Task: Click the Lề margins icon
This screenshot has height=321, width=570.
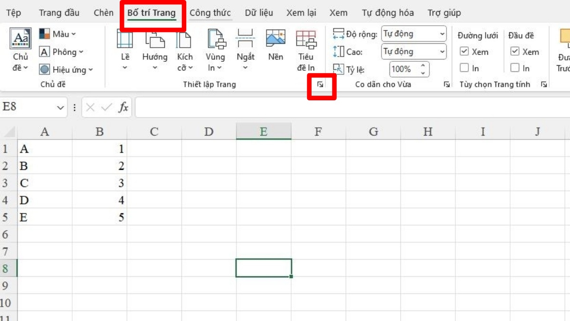Action: tap(125, 39)
